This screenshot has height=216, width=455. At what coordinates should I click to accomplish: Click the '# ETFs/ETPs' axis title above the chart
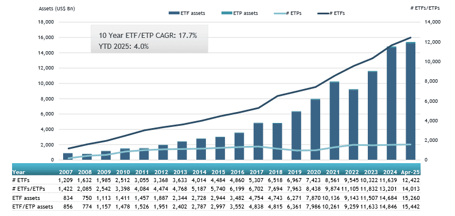[425, 8]
